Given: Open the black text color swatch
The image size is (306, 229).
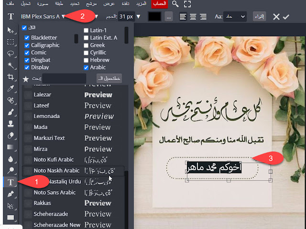Looking at the screenshot, I should (x=154, y=17).
